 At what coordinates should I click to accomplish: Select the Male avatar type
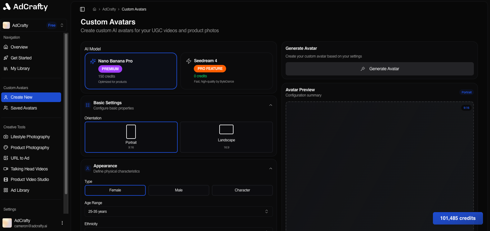point(179,190)
